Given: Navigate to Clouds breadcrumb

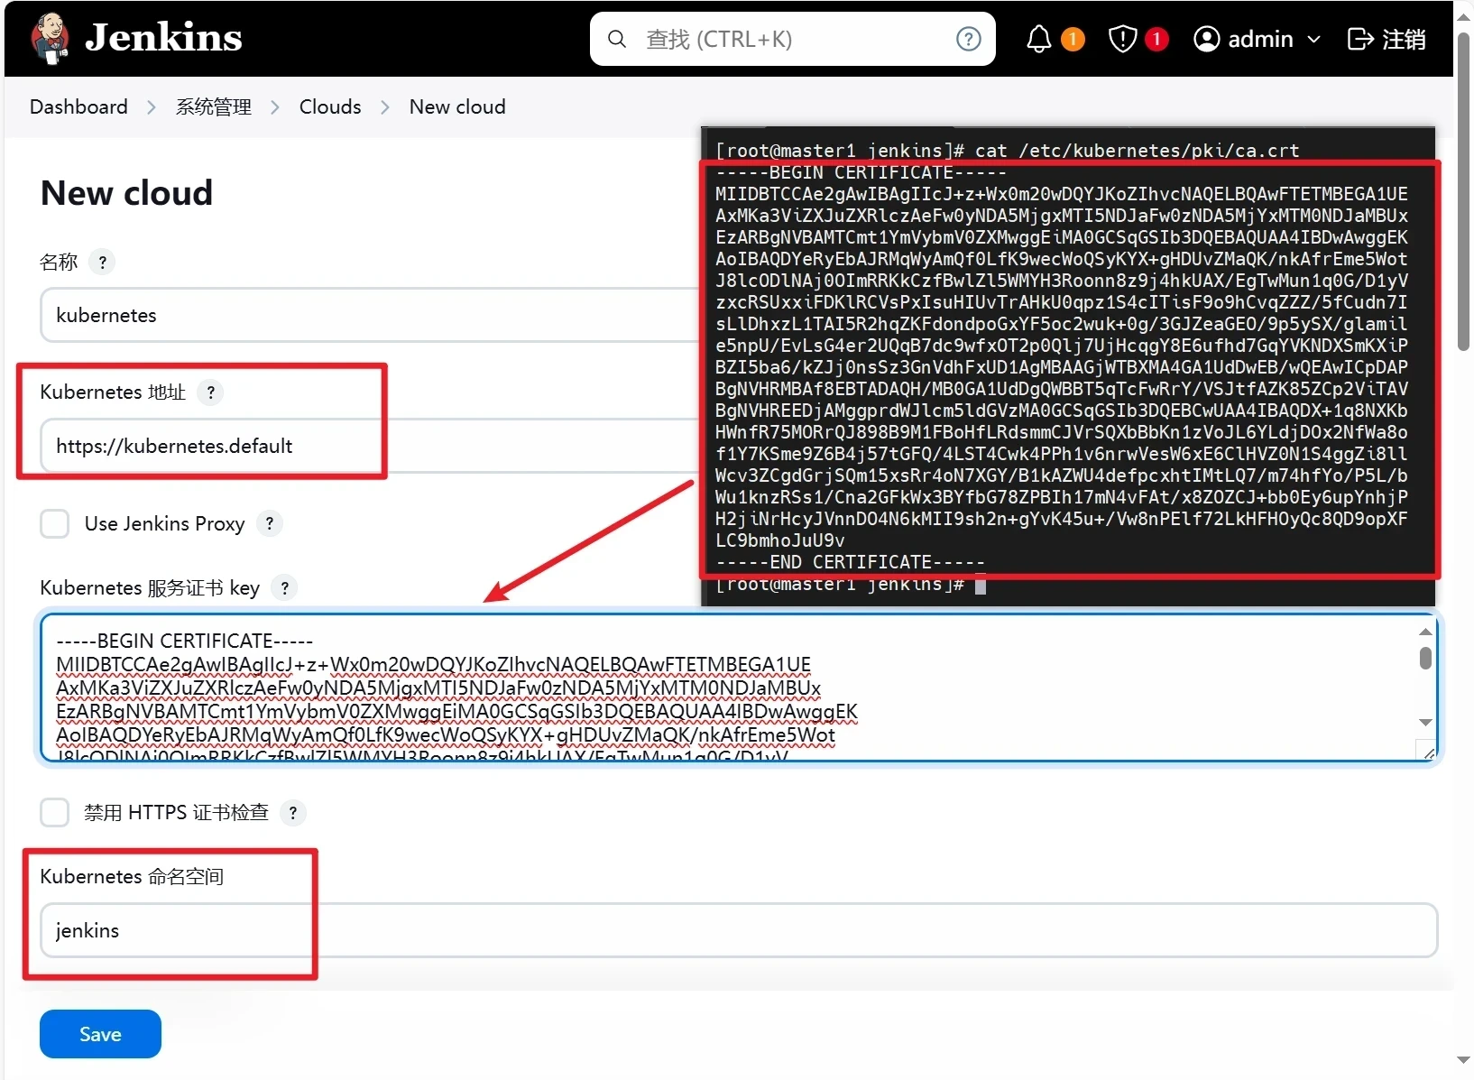Looking at the screenshot, I should (x=330, y=106).
